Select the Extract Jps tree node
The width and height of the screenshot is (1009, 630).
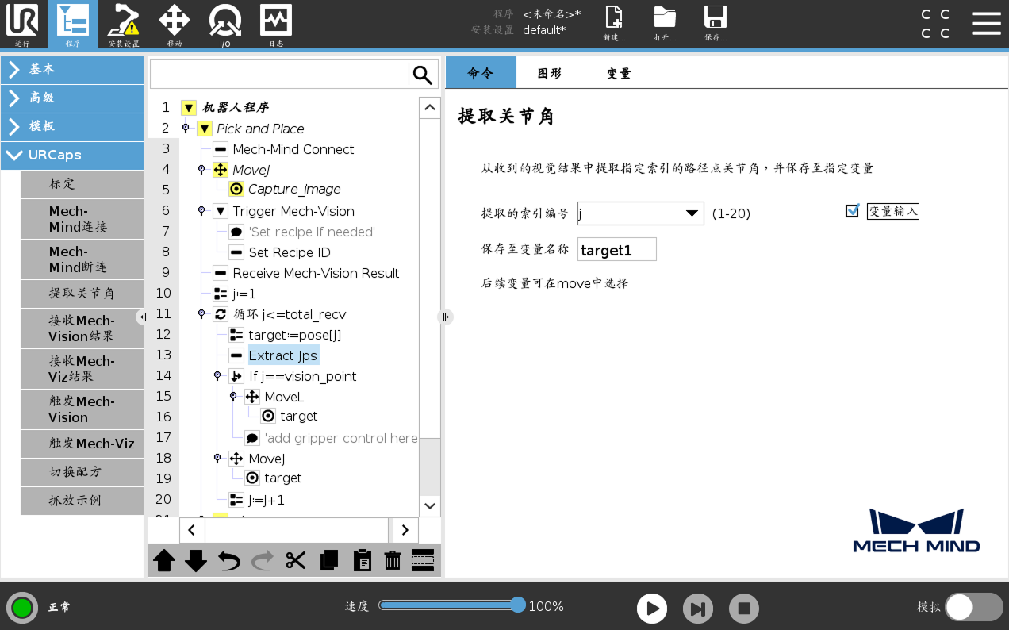pyautogui.click(x=283, y=355)
